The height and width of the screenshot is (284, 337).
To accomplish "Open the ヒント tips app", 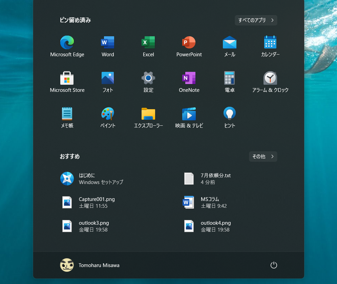I will (230, 118).
